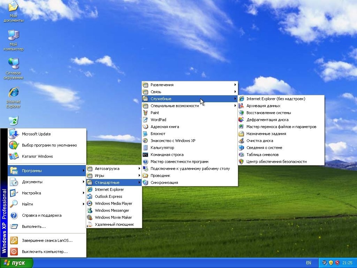This screenshot has height=268, width=357.
Task: Choose Выключить компьютер...
Action: tap(47, 252)
